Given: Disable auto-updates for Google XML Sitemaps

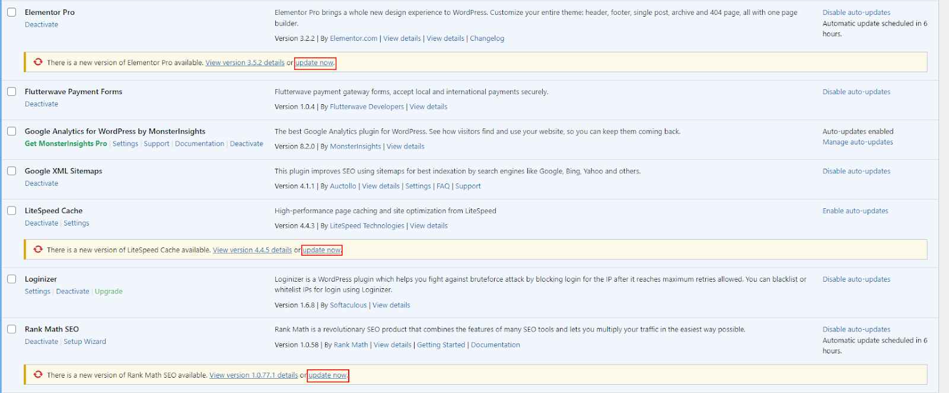Looking at the screenshot, I should 856,171.
